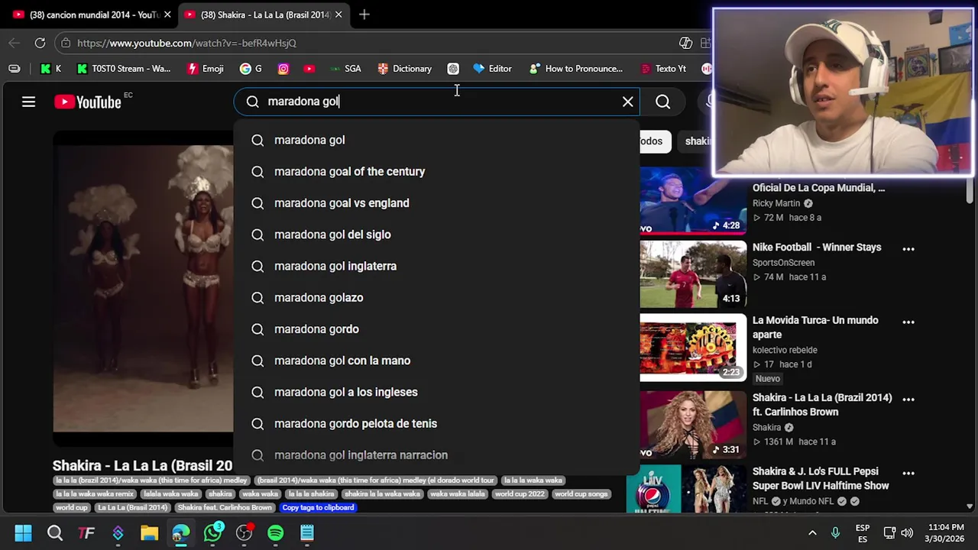Choose suggestion 'maradona goal of the century'
Viewport: 978px width, 550px height.
click(x=436, y=171)
